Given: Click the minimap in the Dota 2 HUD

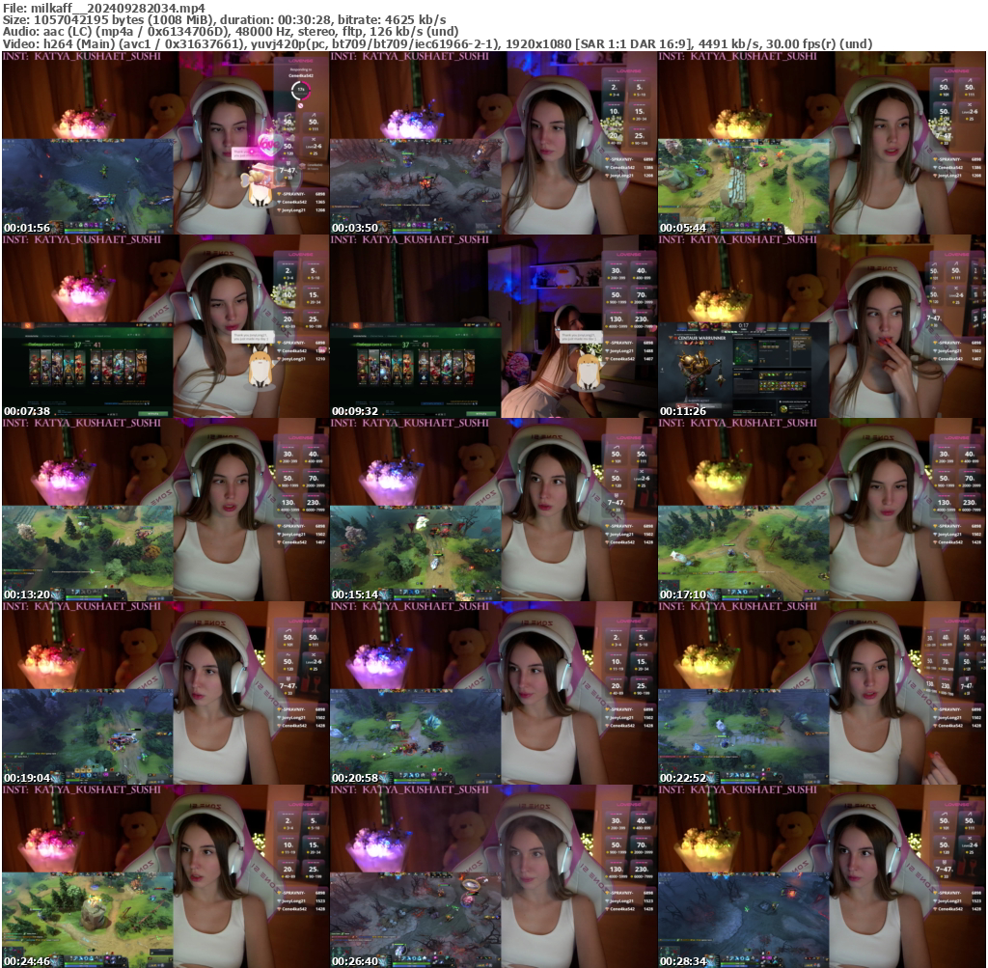Looking at the screenshot, I should click(x=17, y=581).
